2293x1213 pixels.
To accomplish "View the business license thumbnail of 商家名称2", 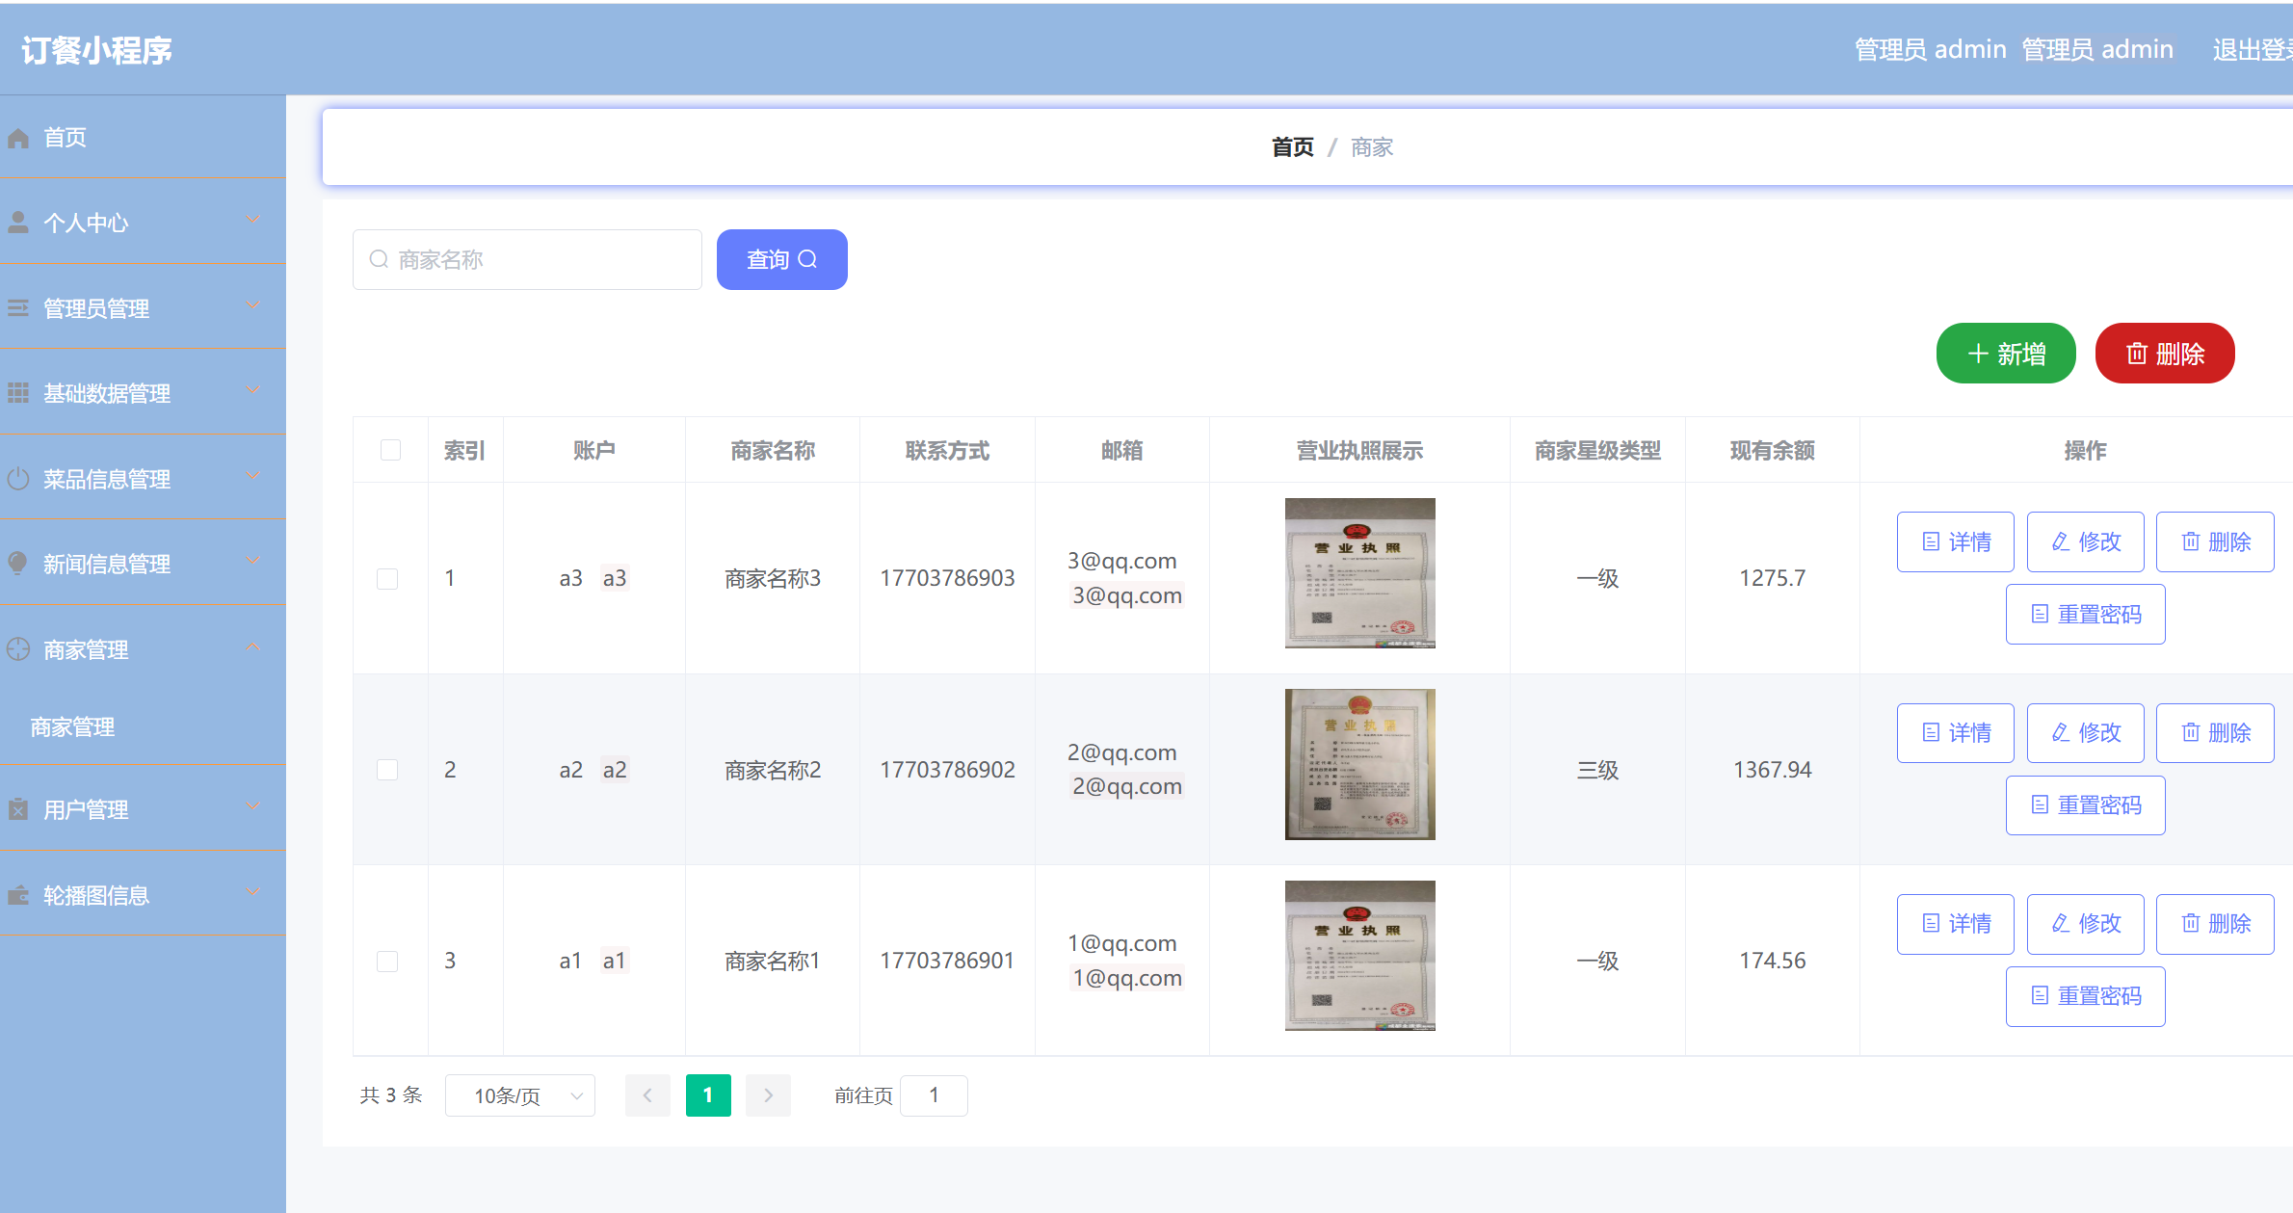I will (x=1359, y=764).
